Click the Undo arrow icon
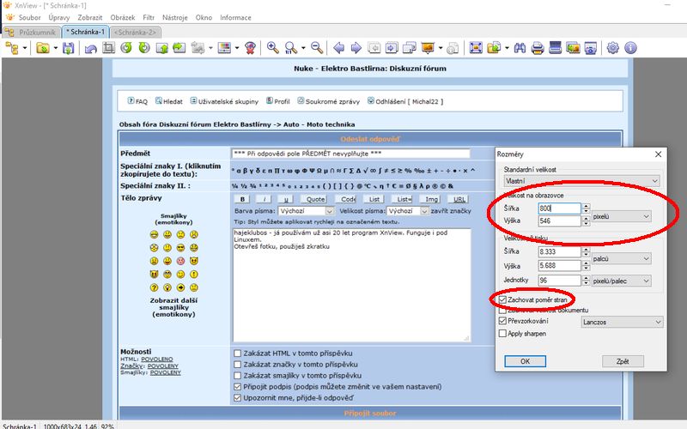This screenshot has height=429, width=687. pyautogui.click(x=90, y=48)
